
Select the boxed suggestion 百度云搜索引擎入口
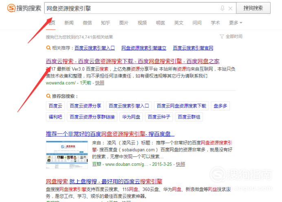(129, 106)
